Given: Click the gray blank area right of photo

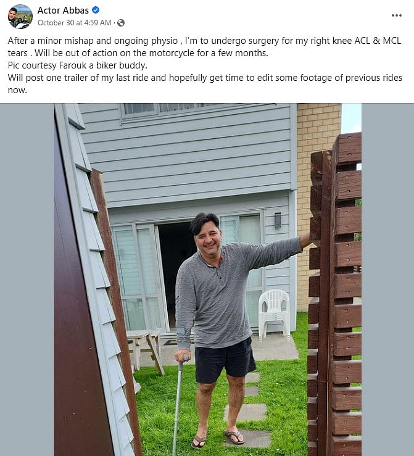Looking at the screenshot, I should (x=387, y=280).
